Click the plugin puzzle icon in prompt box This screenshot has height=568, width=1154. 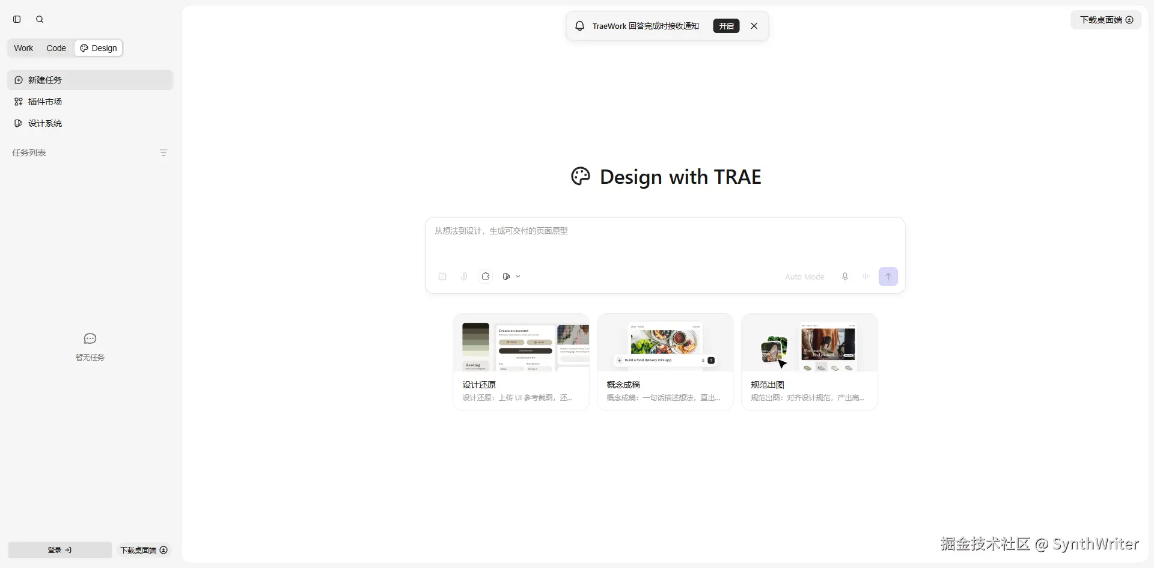[x=486, y=276]
